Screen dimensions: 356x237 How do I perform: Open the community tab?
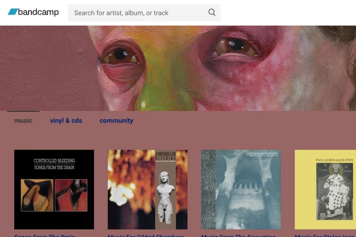coord(116,120)
